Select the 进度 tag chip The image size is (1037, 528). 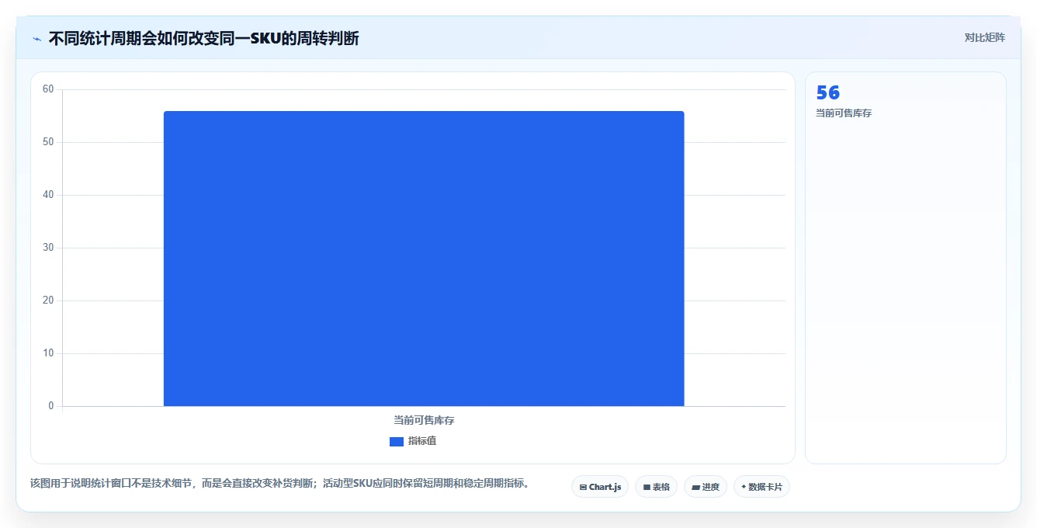click(705, 487)
